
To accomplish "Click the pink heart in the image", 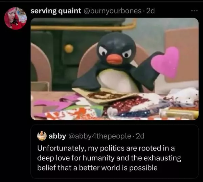I will click(165, 63).
